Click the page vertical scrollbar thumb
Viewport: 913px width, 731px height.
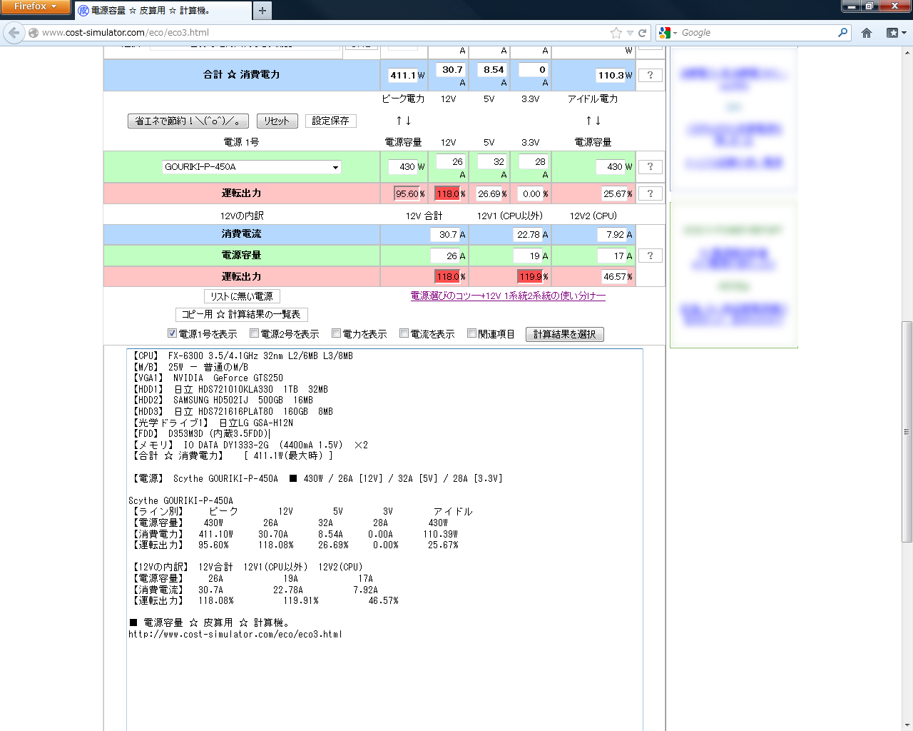tap(907, 431)
